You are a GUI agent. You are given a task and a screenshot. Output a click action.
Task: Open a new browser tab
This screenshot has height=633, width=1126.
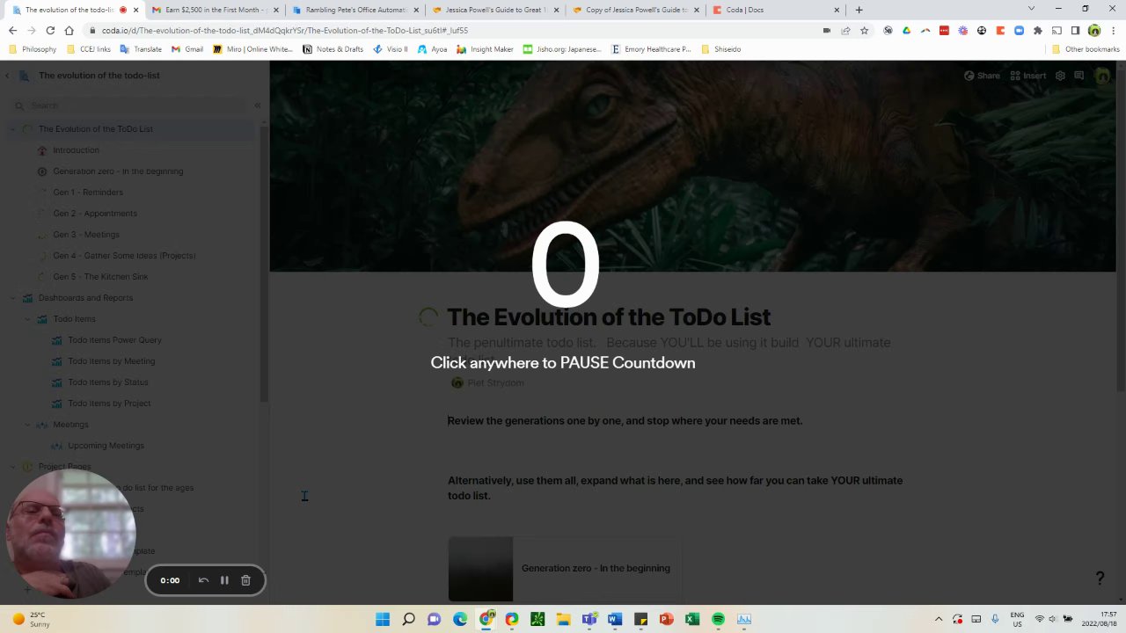(859, 10)
